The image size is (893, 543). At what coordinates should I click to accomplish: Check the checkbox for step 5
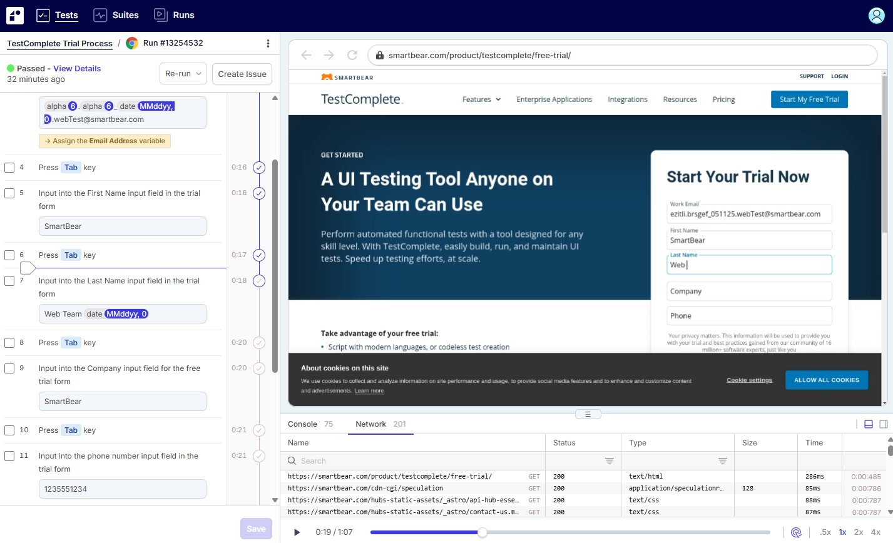point(9,193)
